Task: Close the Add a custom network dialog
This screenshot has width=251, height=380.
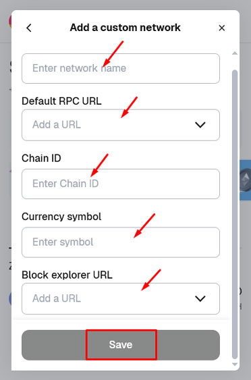Action: [x=222, y=28]
